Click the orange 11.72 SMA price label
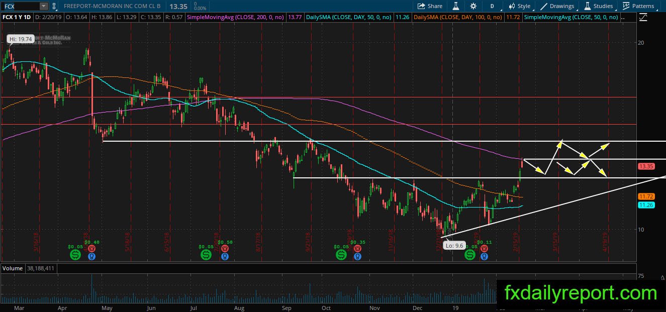Viewport: 666px width, 312px height. (x=645, y=196)
